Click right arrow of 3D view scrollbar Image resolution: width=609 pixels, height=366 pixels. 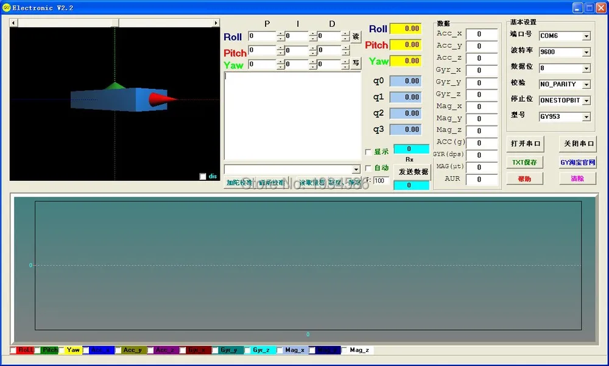216,23
